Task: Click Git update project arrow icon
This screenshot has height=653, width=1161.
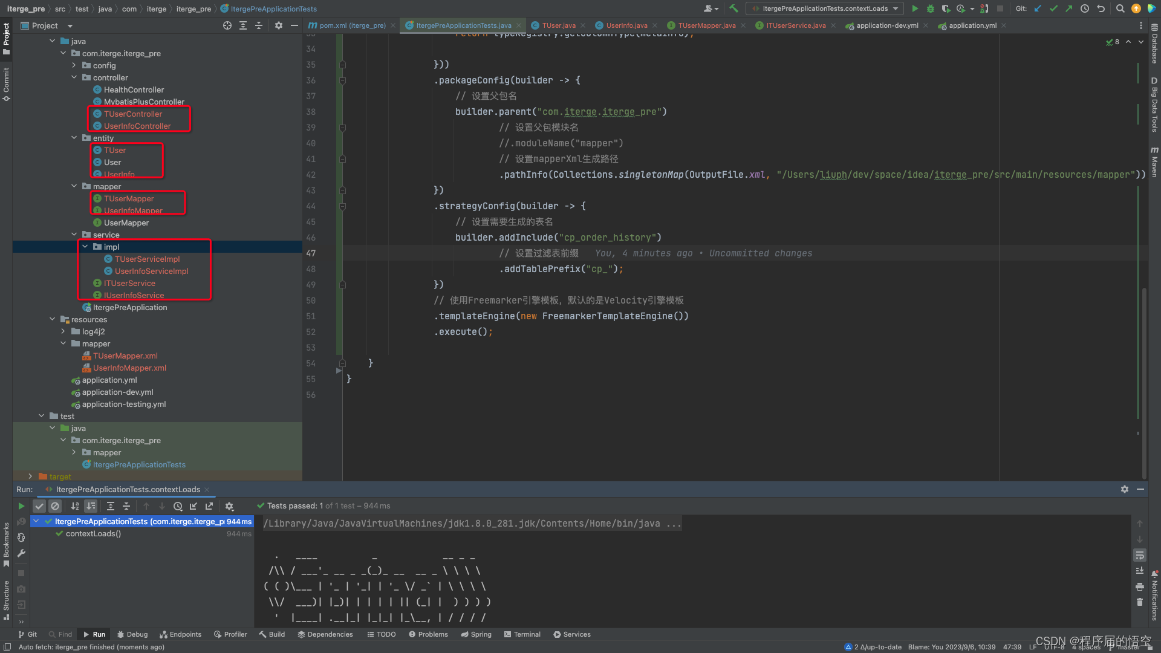Action: tap(1038, 8)
